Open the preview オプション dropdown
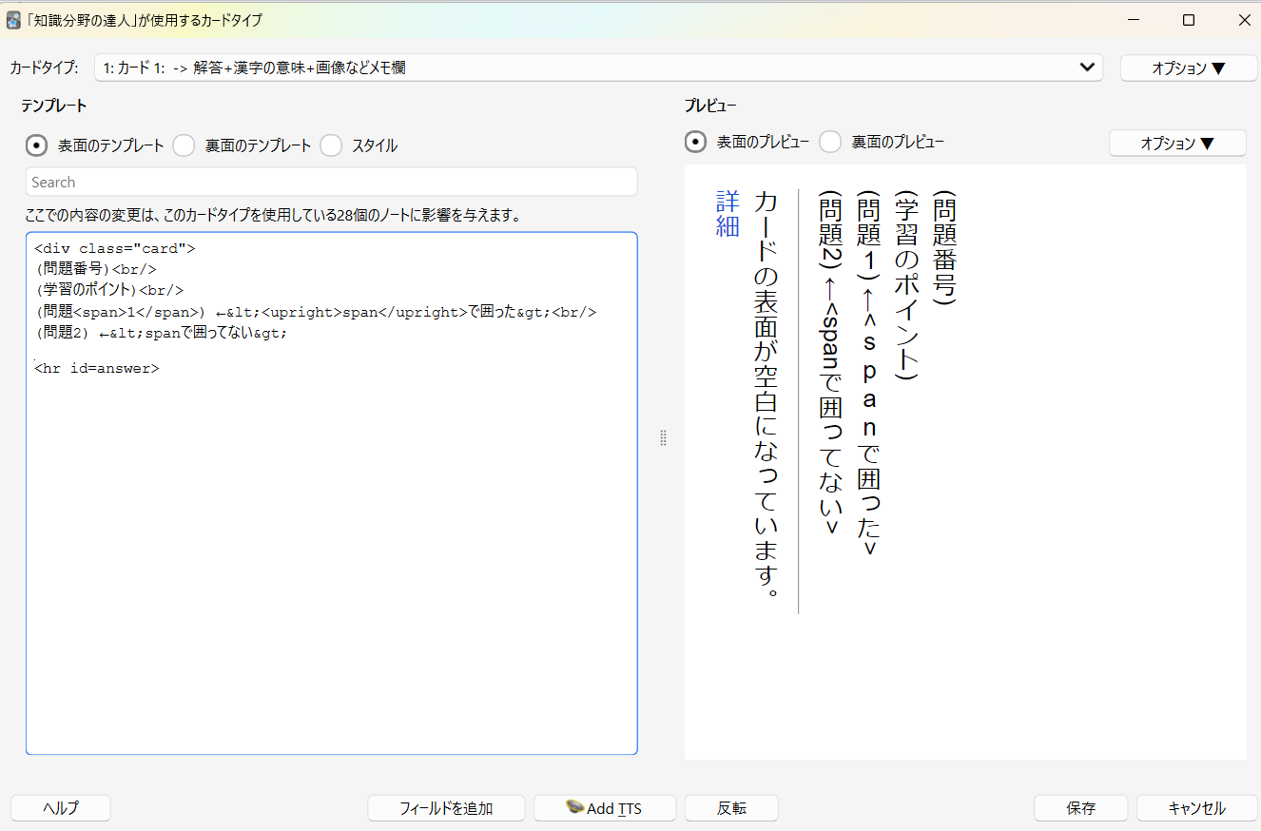 click(1177, 143)
